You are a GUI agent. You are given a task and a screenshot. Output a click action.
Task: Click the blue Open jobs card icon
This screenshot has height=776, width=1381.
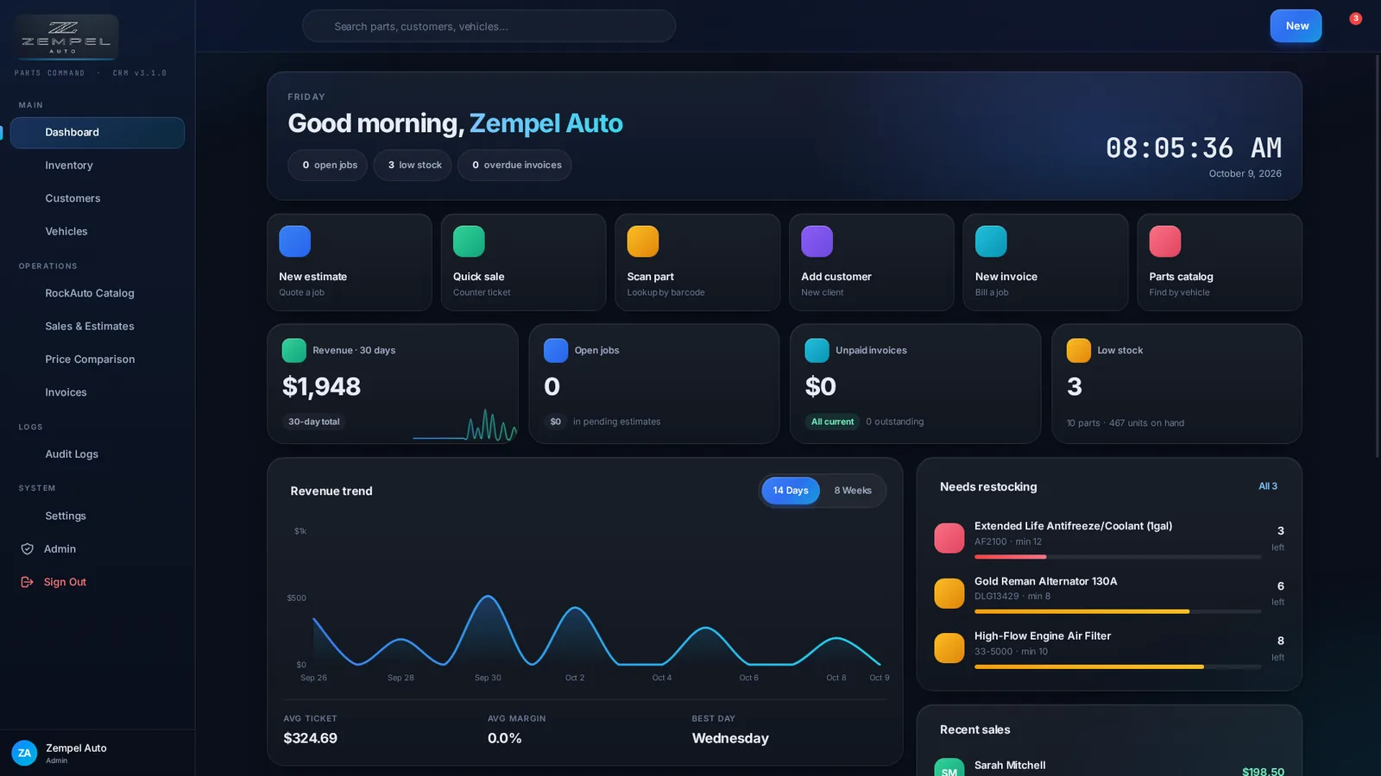(556, 350)
